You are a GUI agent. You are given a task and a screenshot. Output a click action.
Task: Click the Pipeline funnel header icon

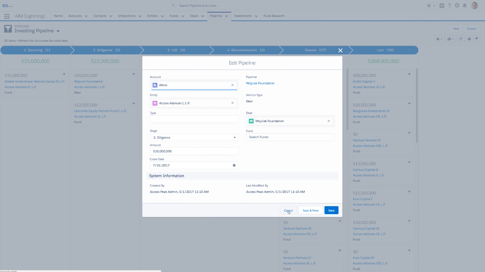(x=8, y=29)
